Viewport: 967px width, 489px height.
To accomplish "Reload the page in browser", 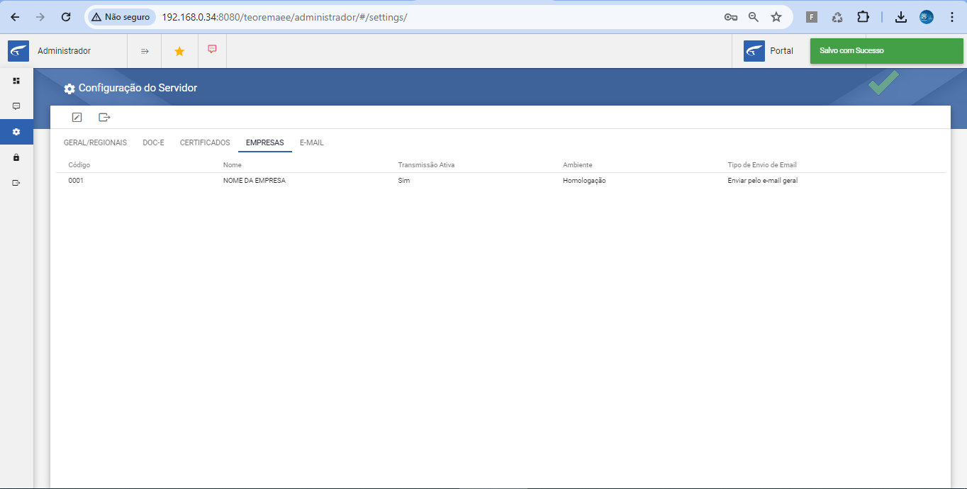I will coord(66,17).
